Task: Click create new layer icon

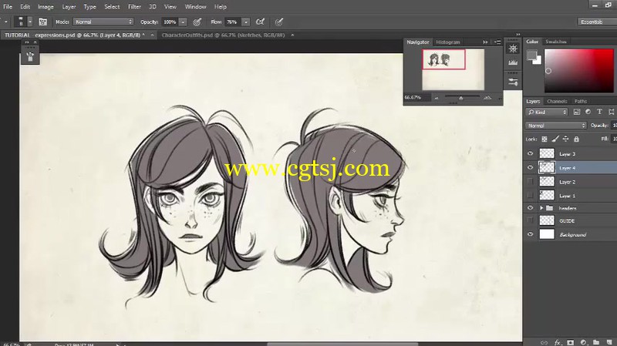Action: pos(609,342)
